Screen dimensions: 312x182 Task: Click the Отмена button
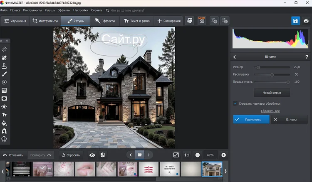coord(289,119)
